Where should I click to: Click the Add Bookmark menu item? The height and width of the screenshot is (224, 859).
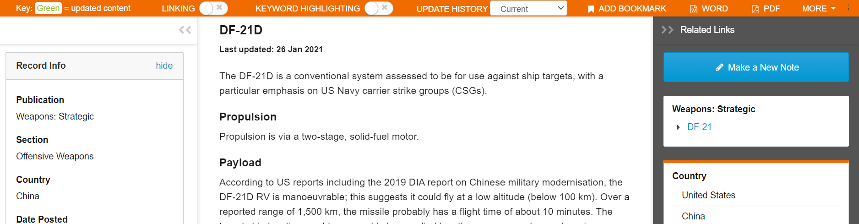tap(627, 9)
